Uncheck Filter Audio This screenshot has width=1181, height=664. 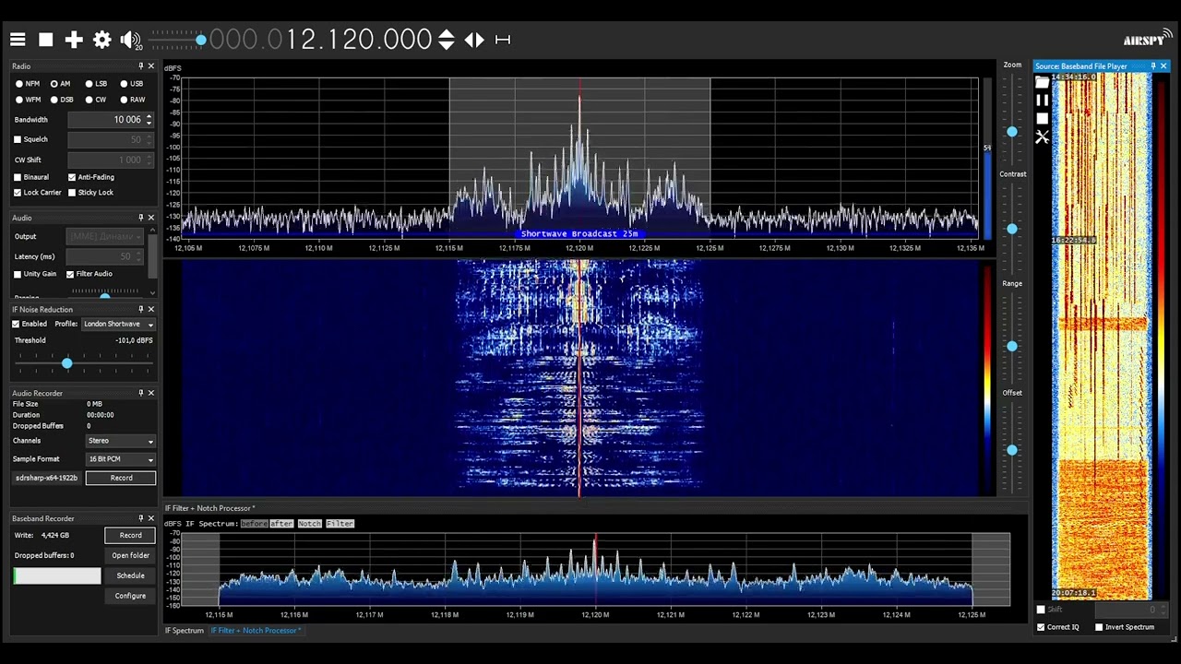tap(70, 274)
